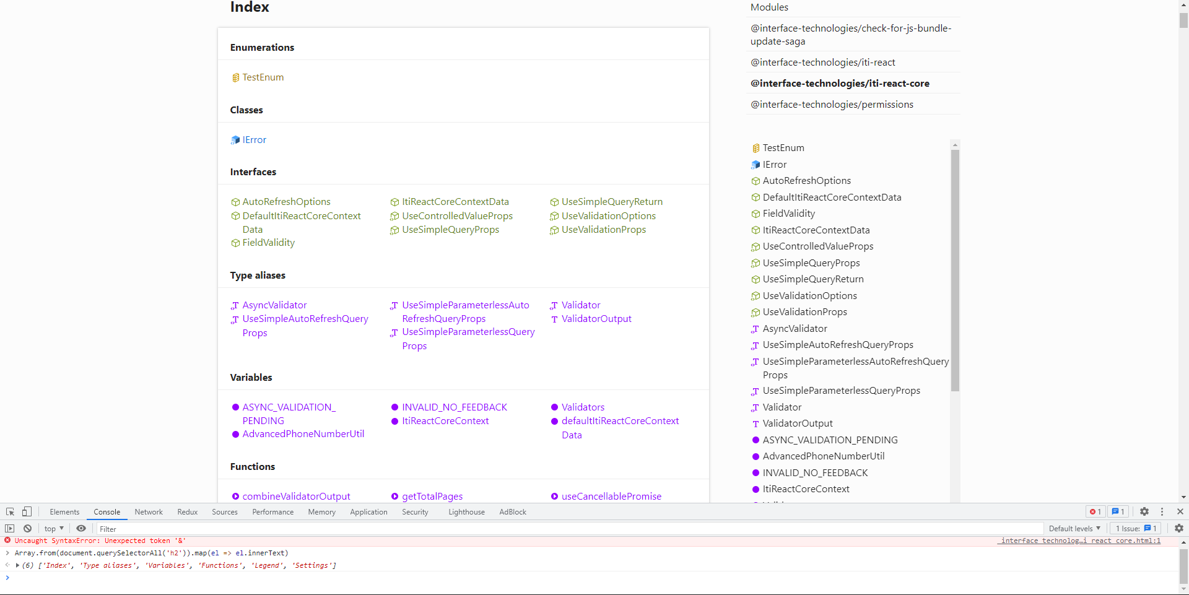Screen dimensions: 1189x595
Task: Open the DevTools three-dot menu
Action: (x=1162, y=511)
